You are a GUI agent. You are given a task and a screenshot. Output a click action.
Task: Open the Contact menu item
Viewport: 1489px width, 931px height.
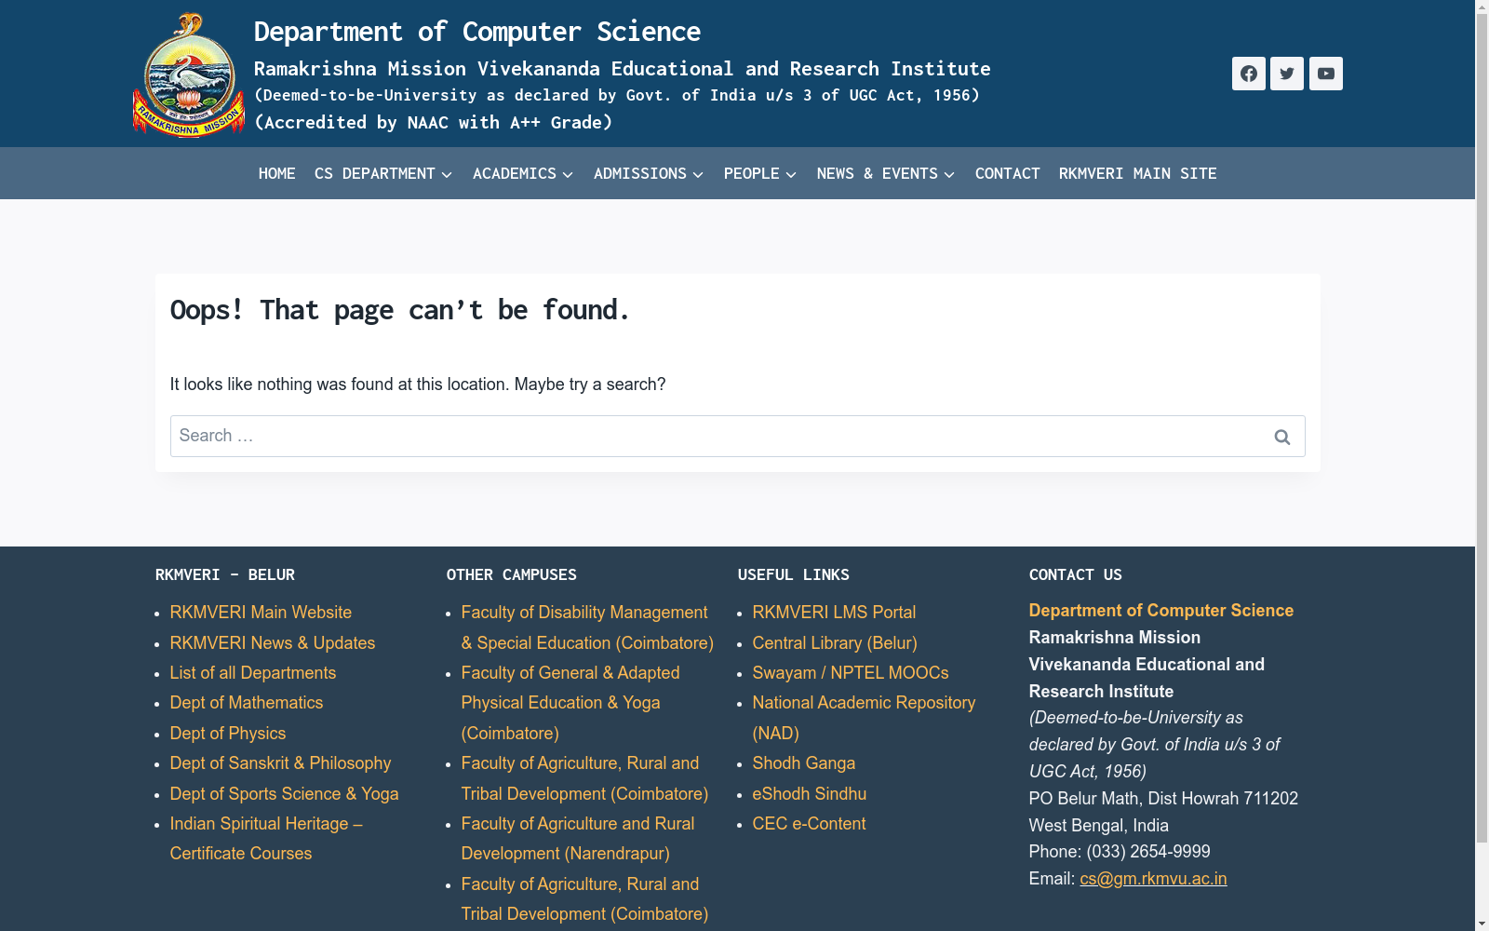(1008, 173)
